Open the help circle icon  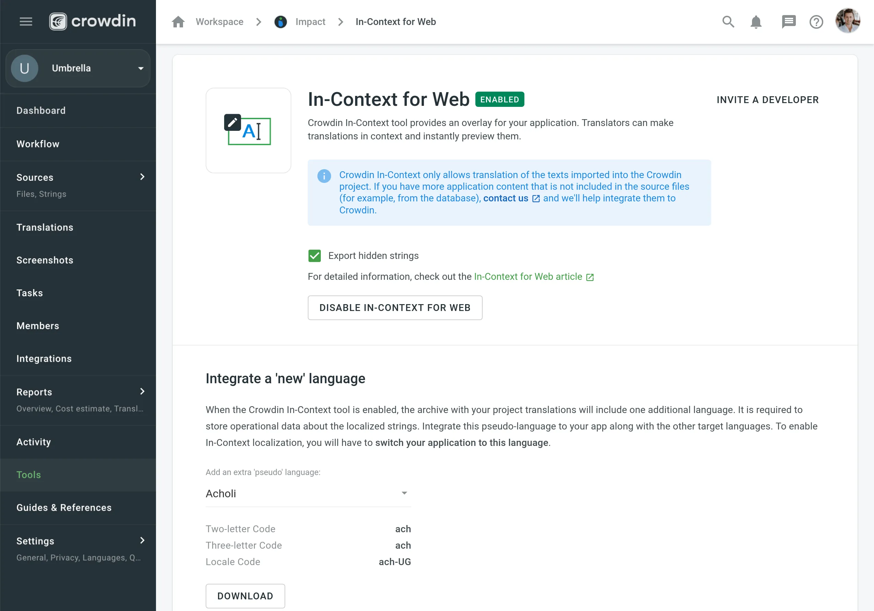pos(816,22)
